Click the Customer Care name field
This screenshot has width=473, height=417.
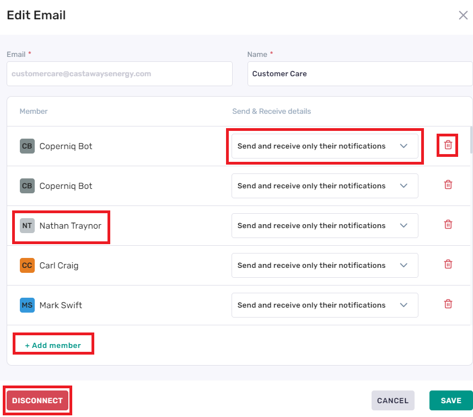[x=360, y=73]
